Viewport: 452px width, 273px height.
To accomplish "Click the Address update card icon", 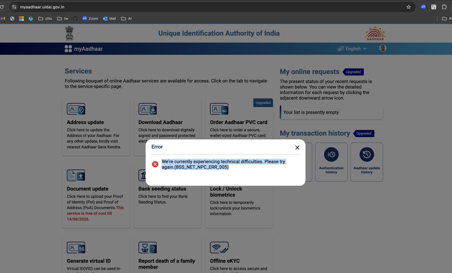I will 76,109.
